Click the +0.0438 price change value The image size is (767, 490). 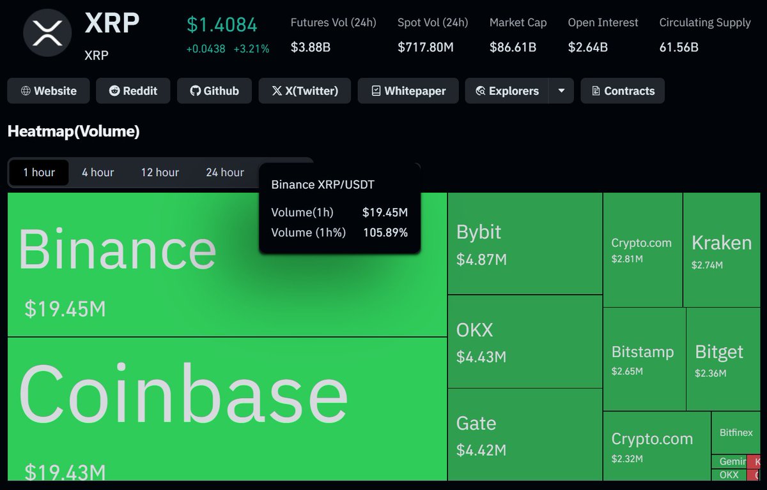(206, 48)
